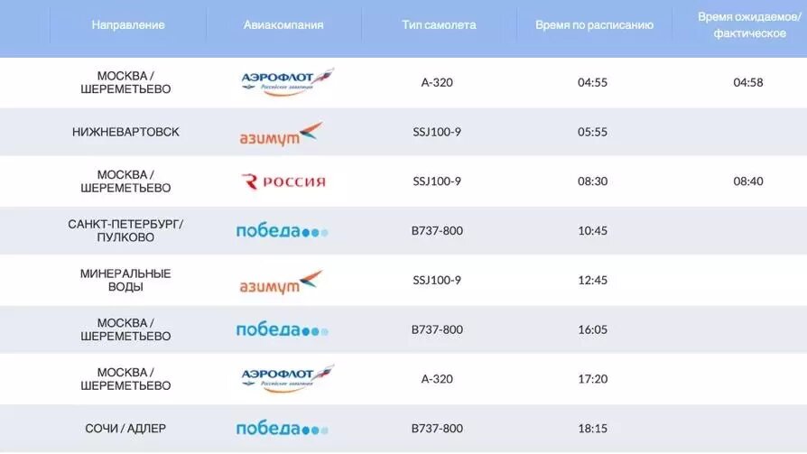807x454 pixels.
Task: Select the Минеральные Воды destination
Action: [x=125, y=280]
